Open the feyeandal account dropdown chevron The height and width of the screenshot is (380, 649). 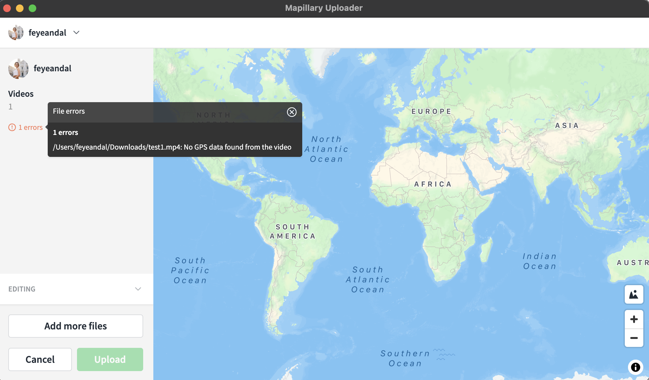[76, 32]
